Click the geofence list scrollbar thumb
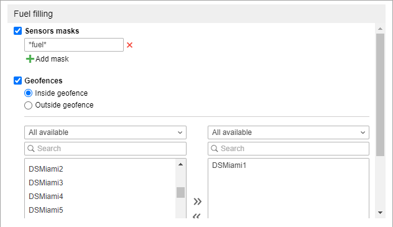 click(x=180, y=192)
